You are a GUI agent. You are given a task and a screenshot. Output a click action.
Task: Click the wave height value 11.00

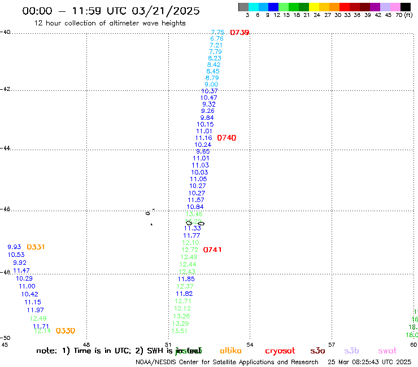[x=27, y=286]
